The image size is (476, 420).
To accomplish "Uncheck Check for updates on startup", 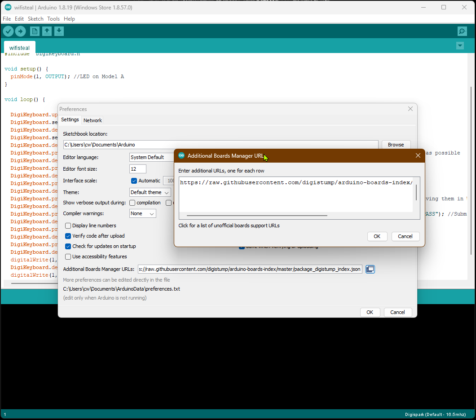I will (68, 246).
